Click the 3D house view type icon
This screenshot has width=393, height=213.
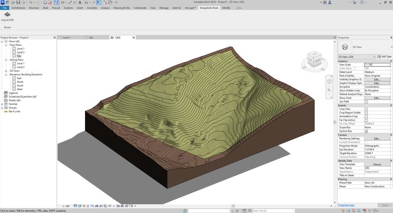pos(345,47)
